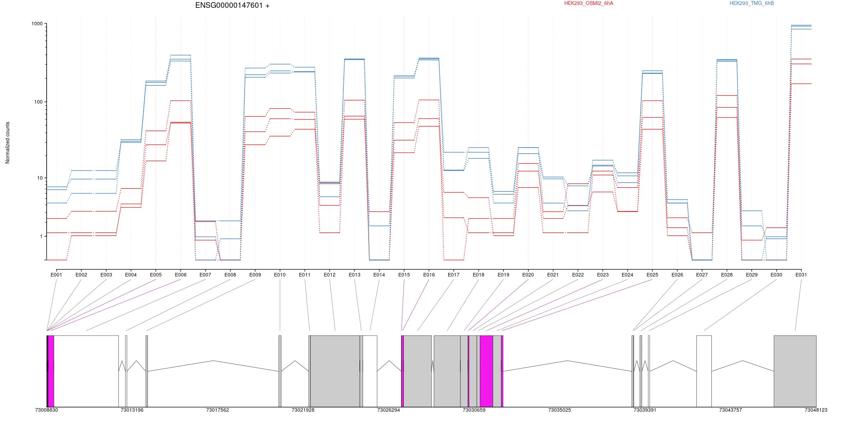Select exon bin label E006
This screenshot has width=855, height=427.
coord(181,275)
